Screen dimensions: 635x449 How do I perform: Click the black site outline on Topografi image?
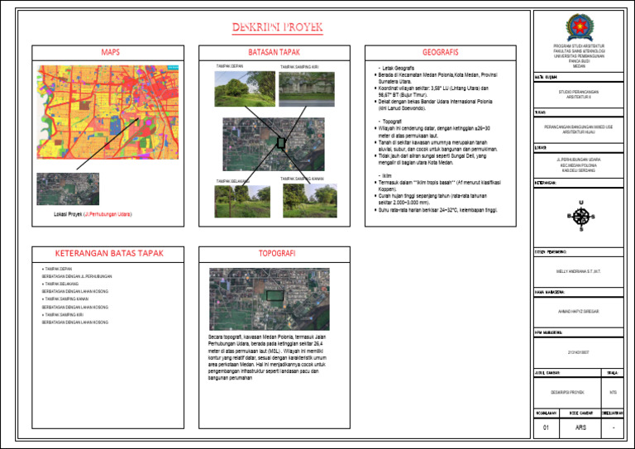[x=275, y=295]
